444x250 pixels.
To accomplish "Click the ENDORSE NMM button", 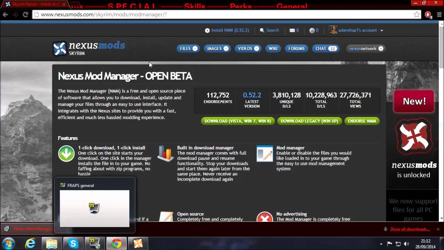I will pos(362,121).
